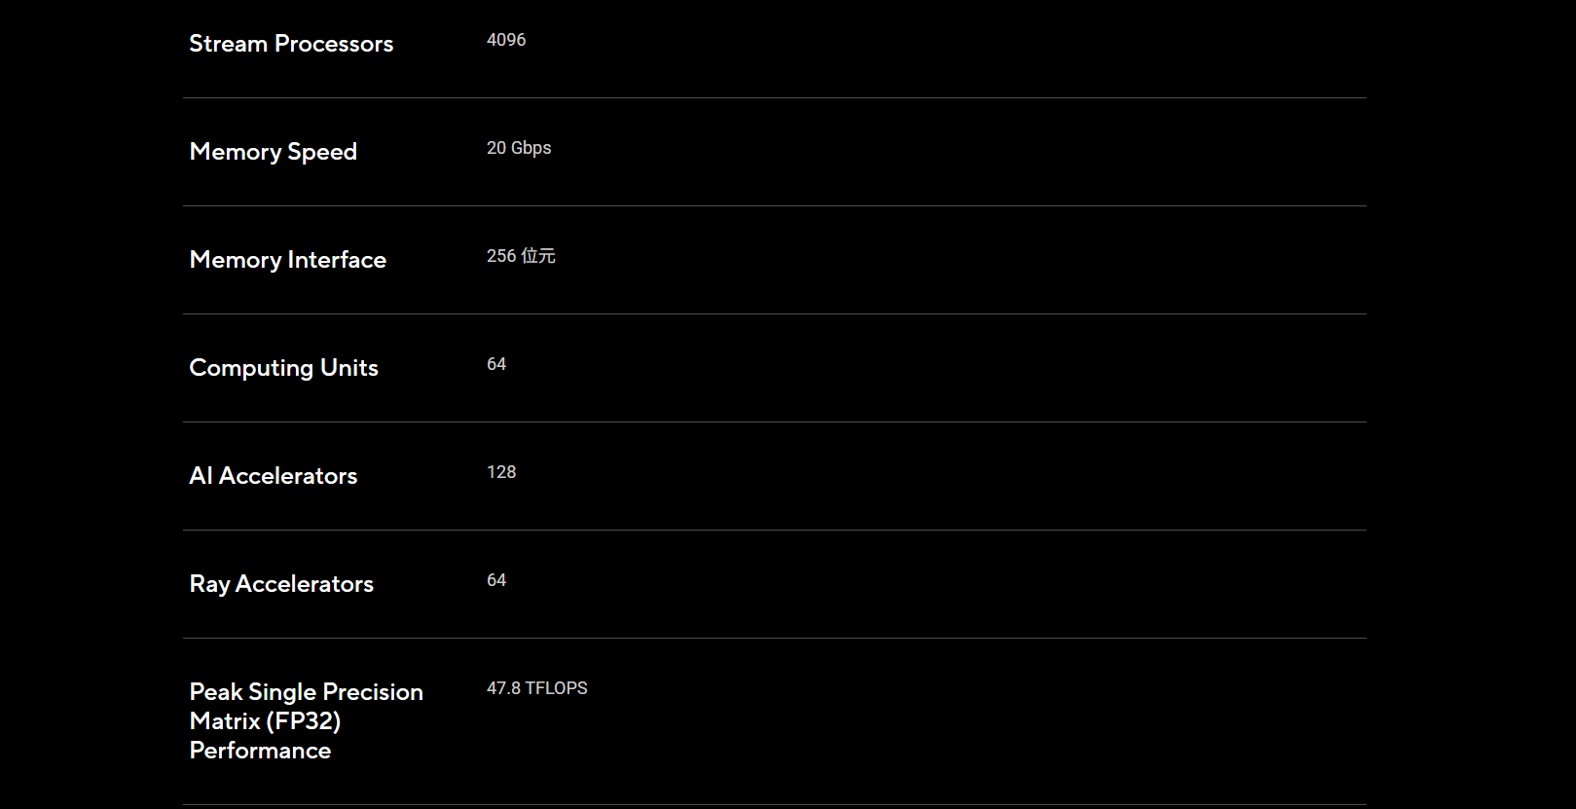Click the 位元 unit characters

click(x=538, y=256)
